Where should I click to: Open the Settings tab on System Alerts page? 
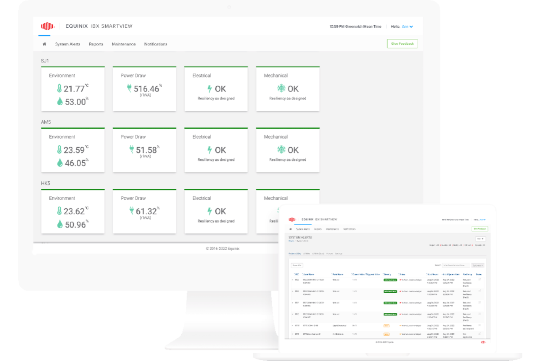point(339,253)
